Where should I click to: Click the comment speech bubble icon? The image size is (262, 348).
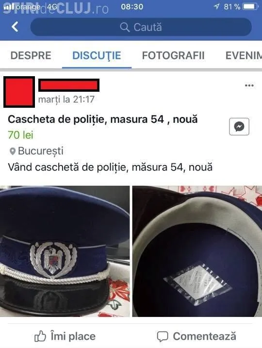pyautogui.click(x=163, y=336)
